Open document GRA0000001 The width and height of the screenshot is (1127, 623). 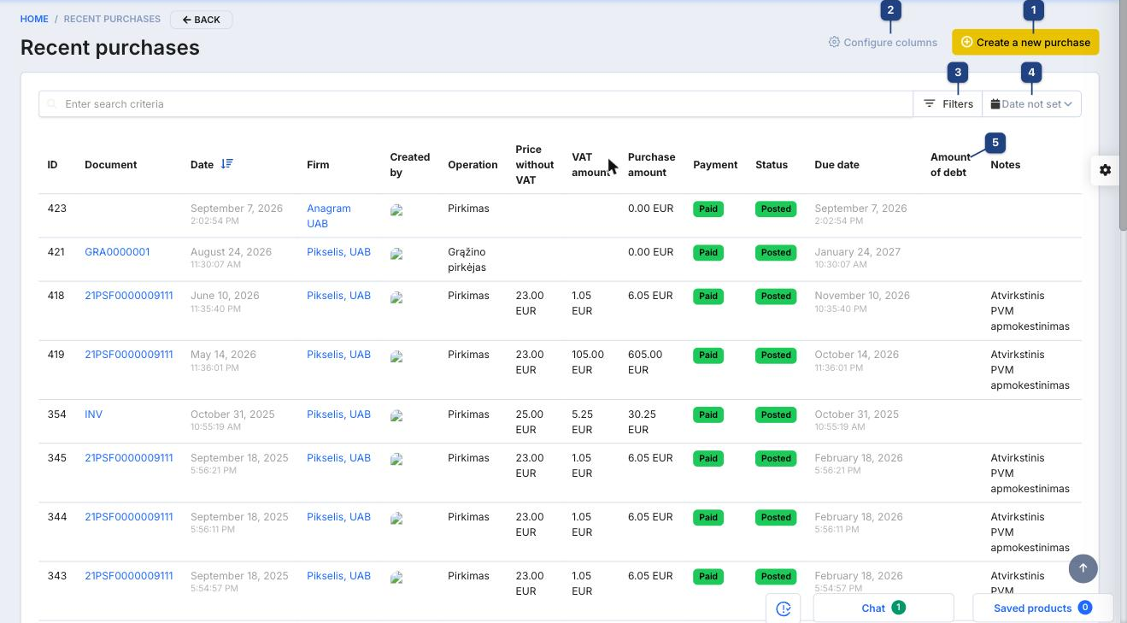(117, 252)
